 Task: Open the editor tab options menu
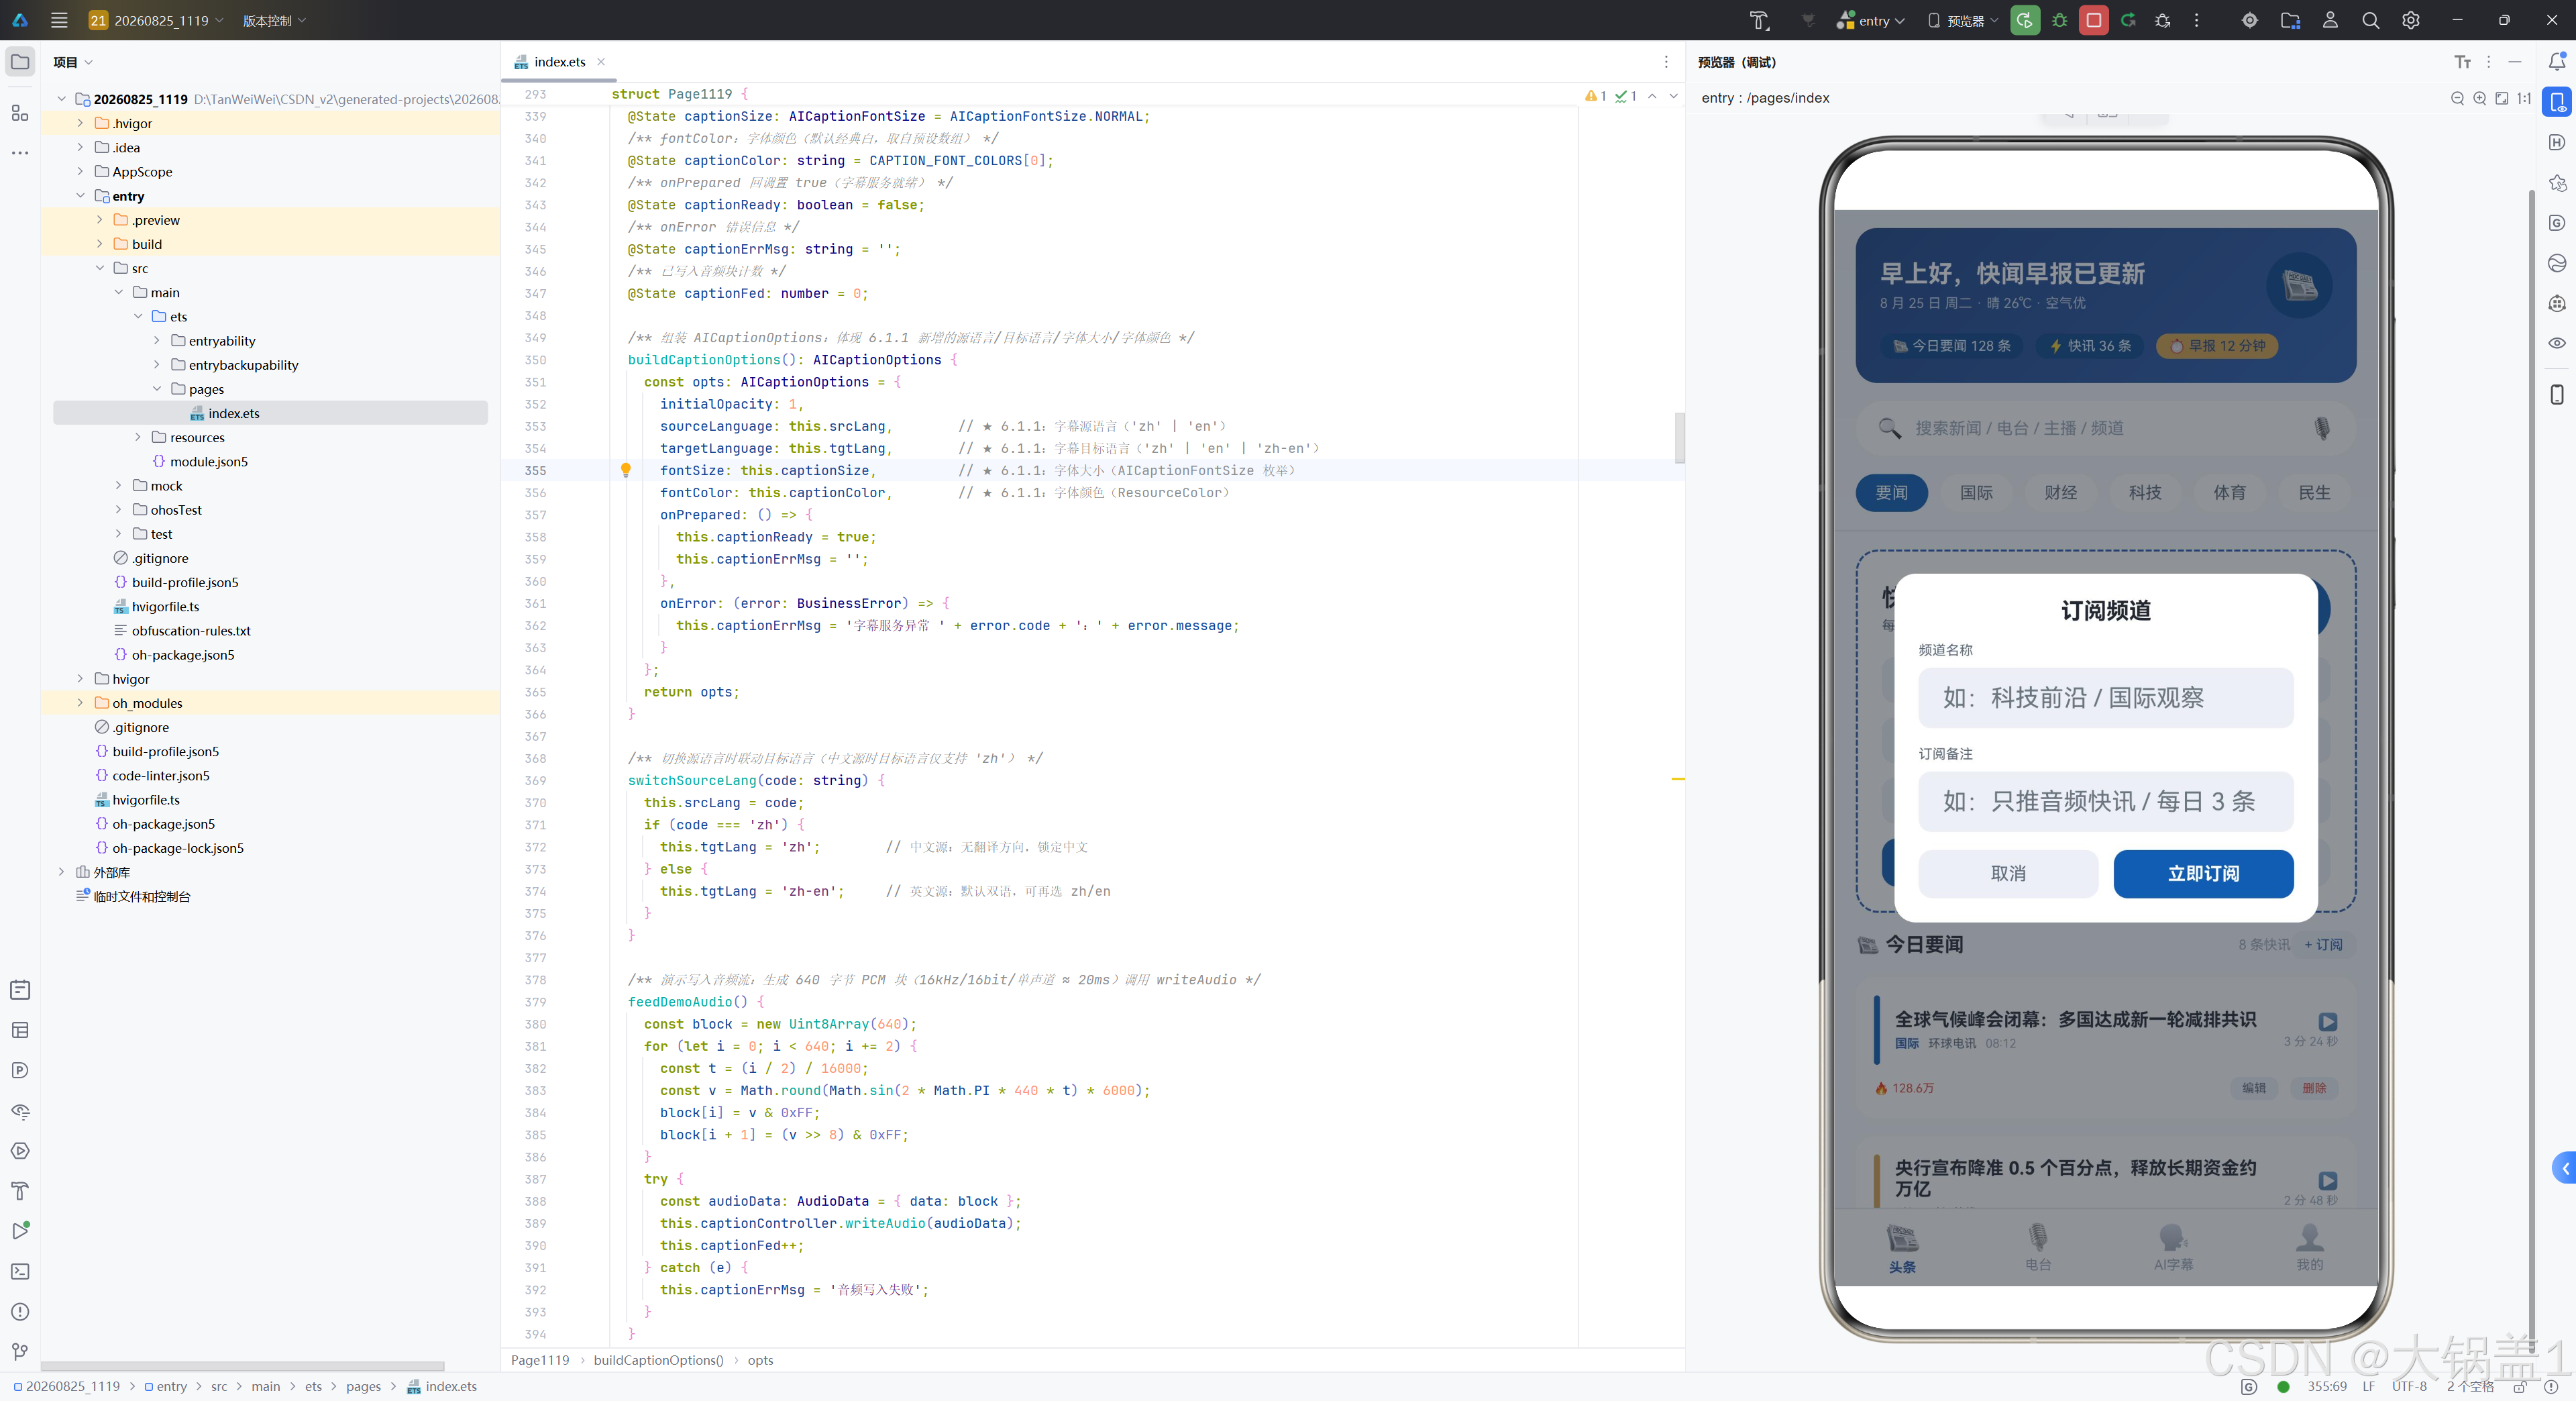coord(1666,62)
